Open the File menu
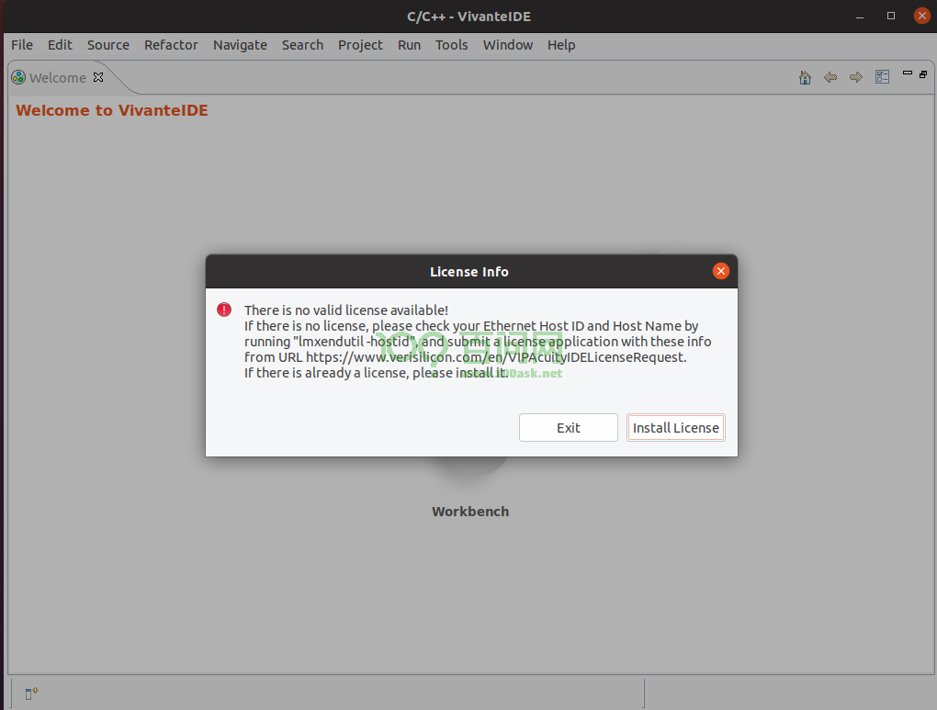 click(22, 45)
